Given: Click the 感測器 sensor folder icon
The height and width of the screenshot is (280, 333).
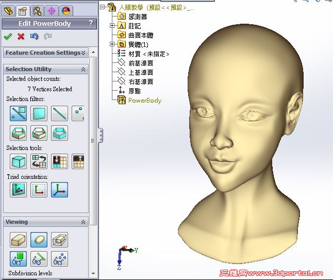Looking at the screenshot, I should coord(122,16).
